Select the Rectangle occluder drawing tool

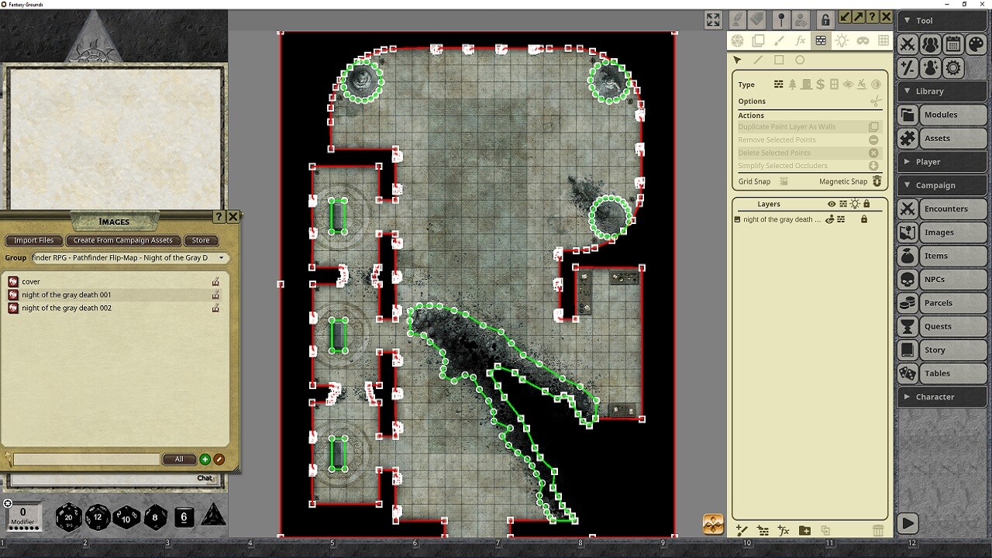[x=779, y=60]
